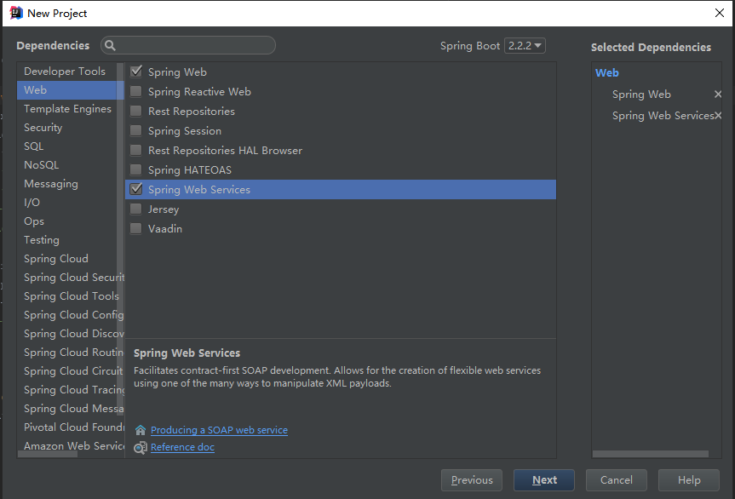This screenshot has height=499, width=735.
Task: Check the Rest Repositories checkbox
Action: 136,111
